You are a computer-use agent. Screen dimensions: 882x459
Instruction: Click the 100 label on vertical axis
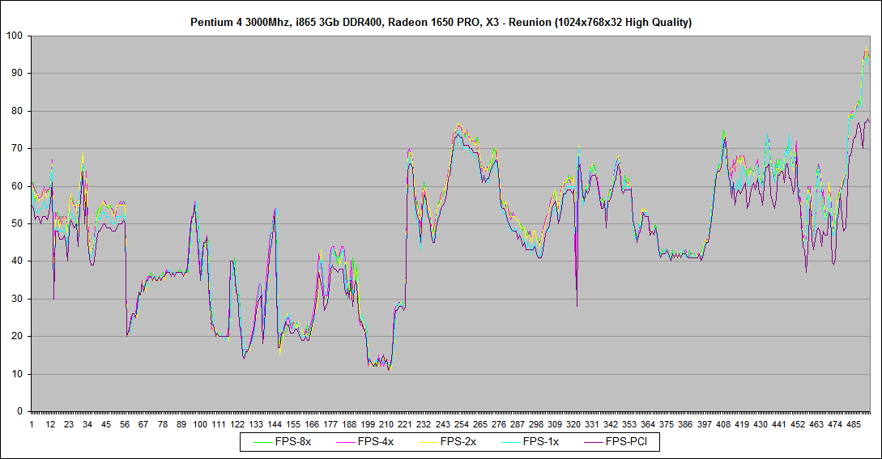point(15,36)
